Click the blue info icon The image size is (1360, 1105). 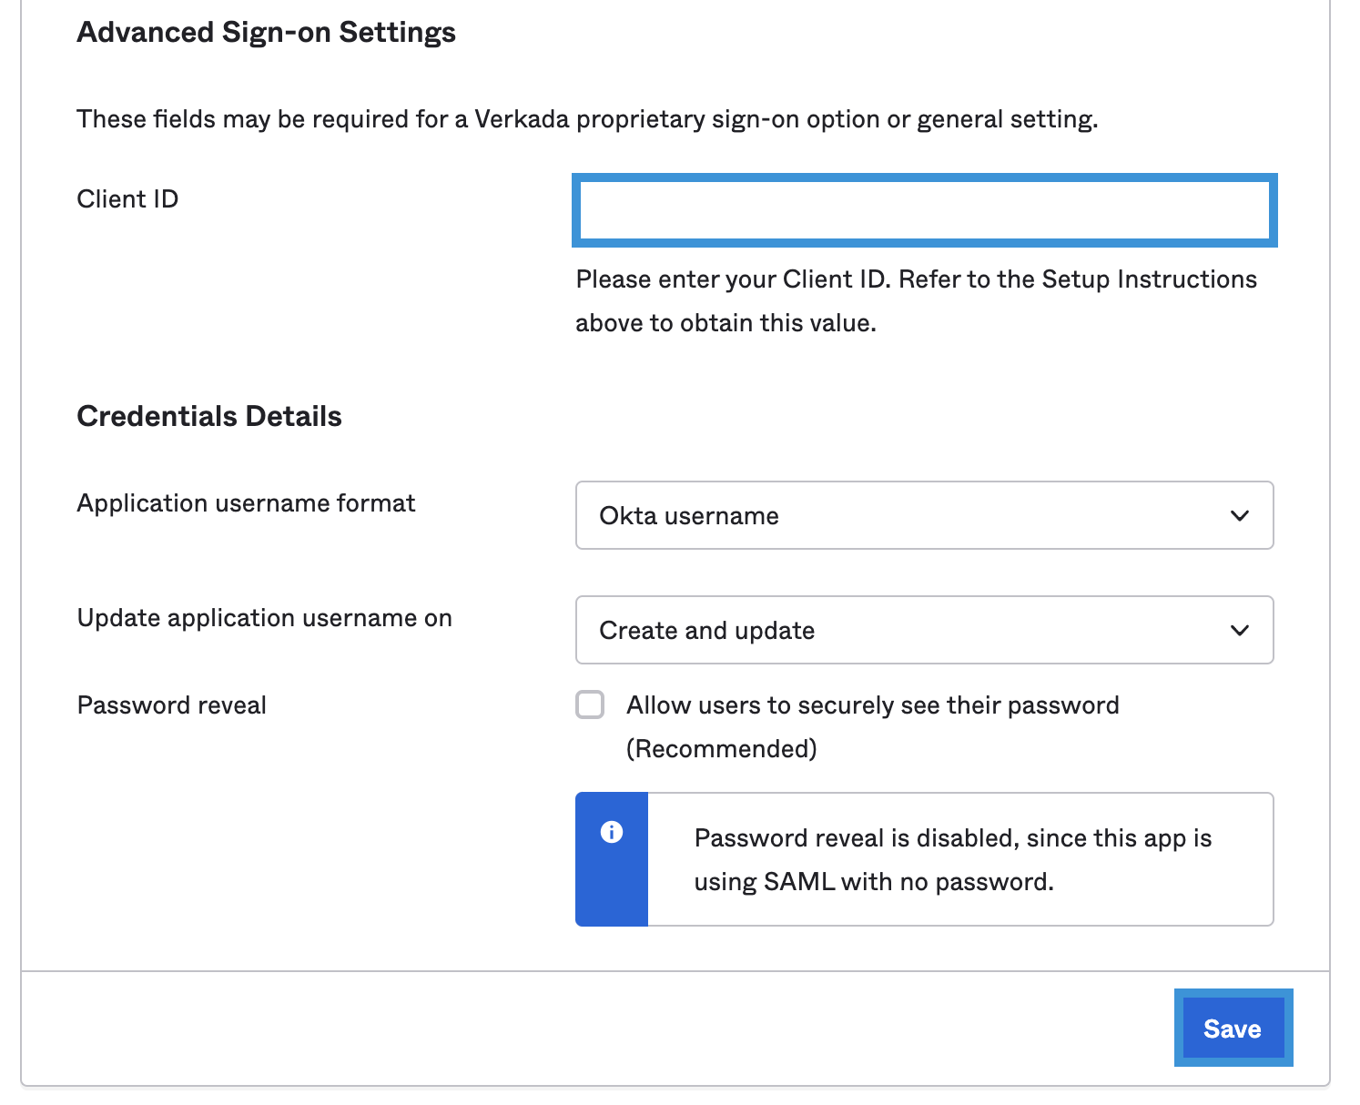coord(612,832)
